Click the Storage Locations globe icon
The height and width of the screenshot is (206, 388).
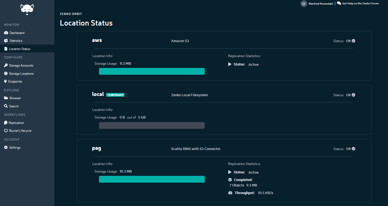[x=6, y=74]
